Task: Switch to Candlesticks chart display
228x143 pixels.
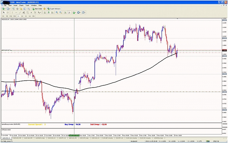Action: (49, 12)
